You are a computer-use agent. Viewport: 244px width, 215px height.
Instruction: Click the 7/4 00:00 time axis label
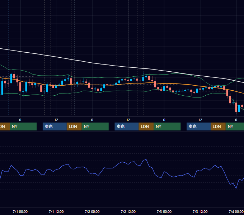click(x=236, y=211)
